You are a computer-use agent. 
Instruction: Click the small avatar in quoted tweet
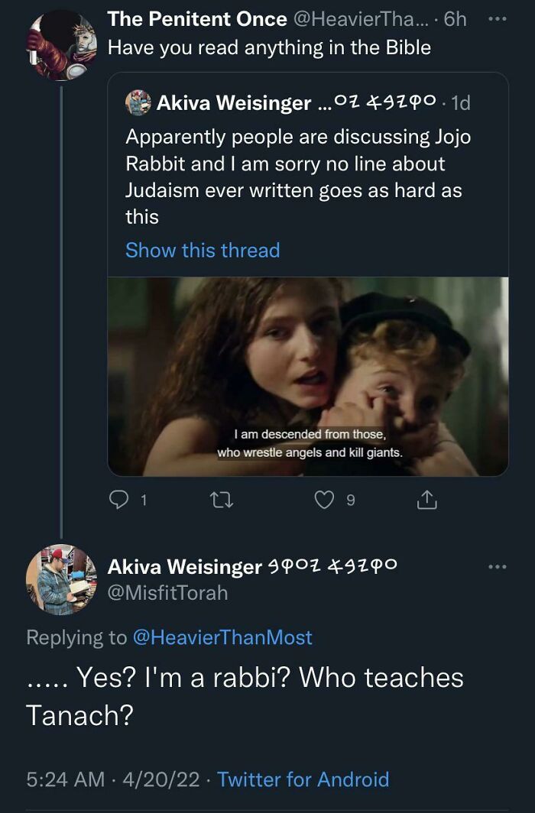tap(138, 103)
